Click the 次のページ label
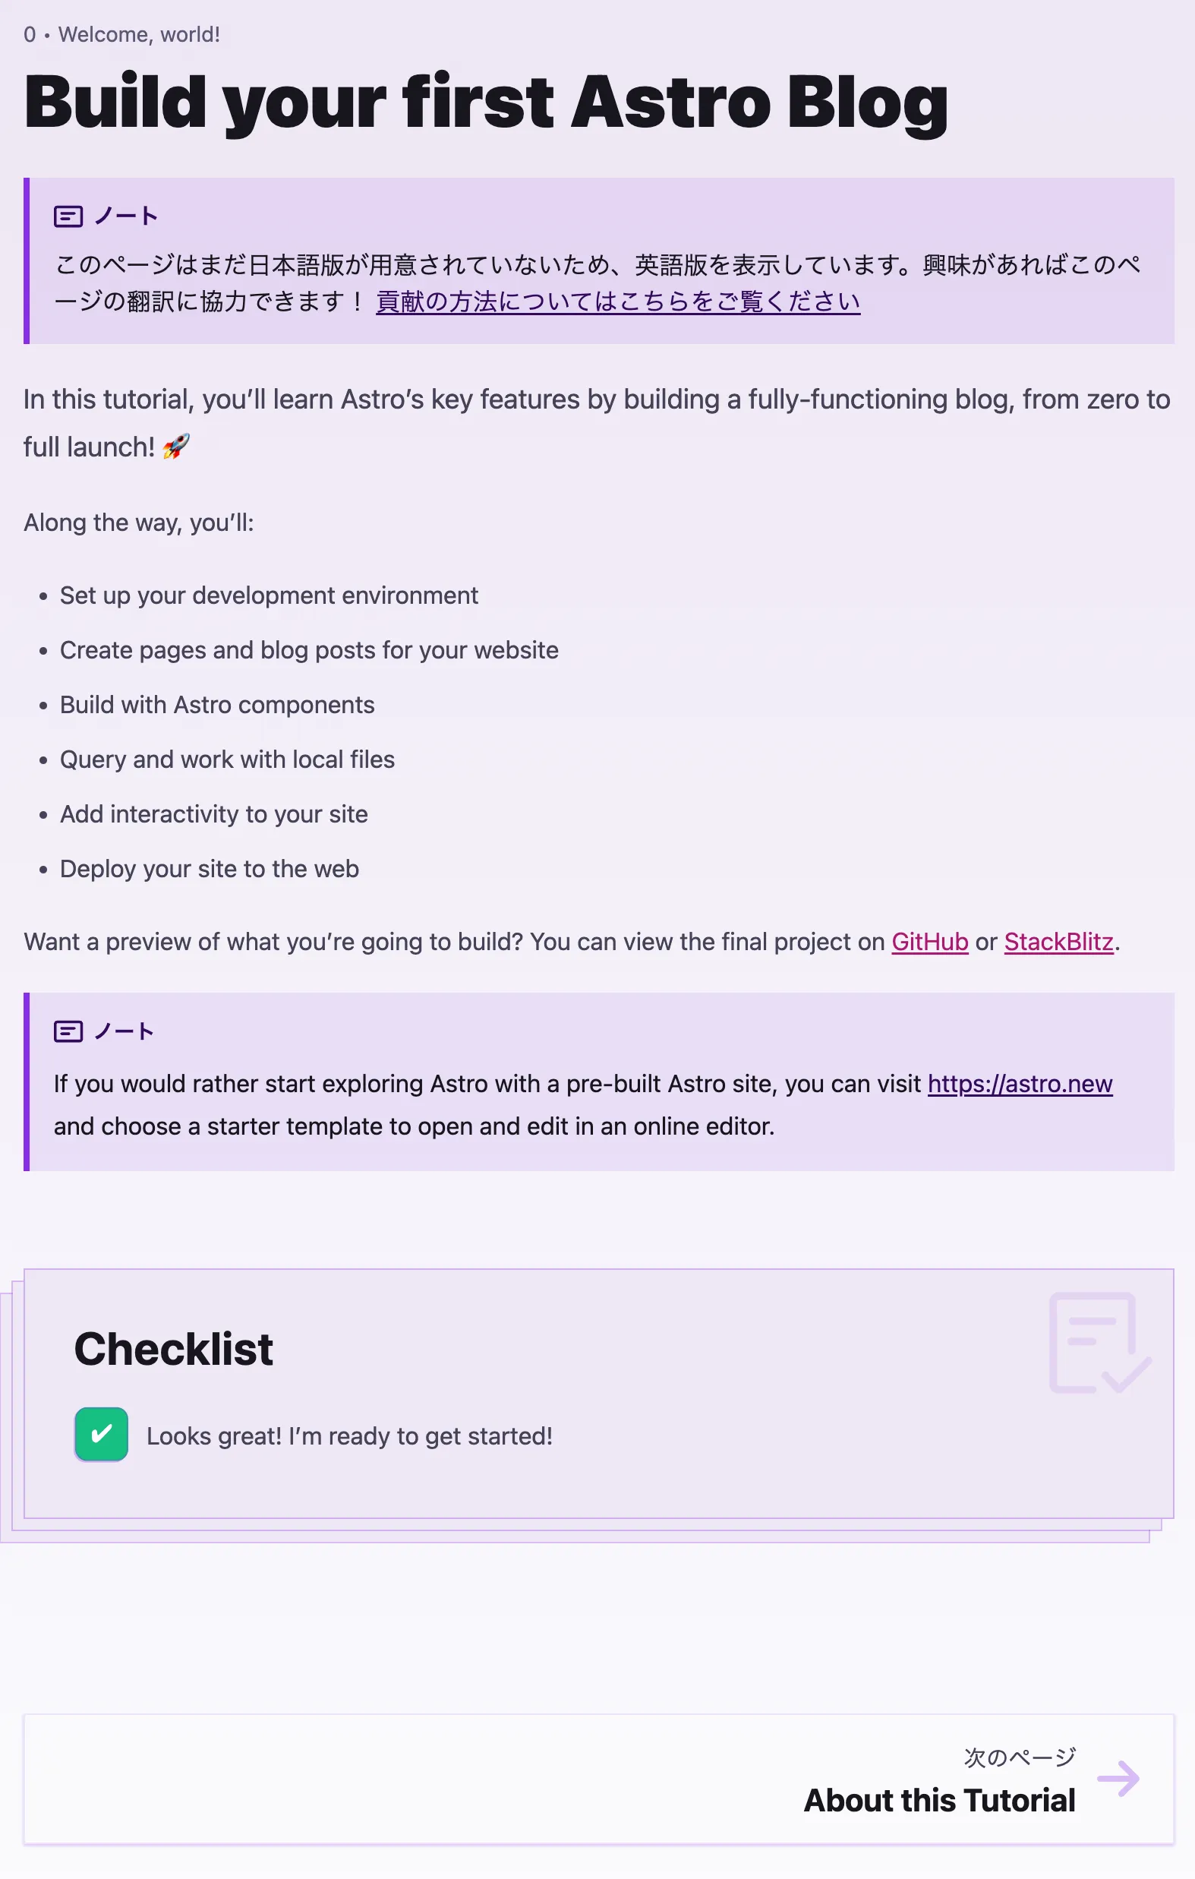Screen dimensions: 1195x1879 tap(1020, 1757)
